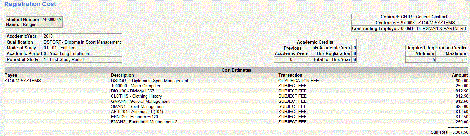Viewport: 470px width, 136px height.
Task: Click the Cost Estimates section bar
Action: 236,70
